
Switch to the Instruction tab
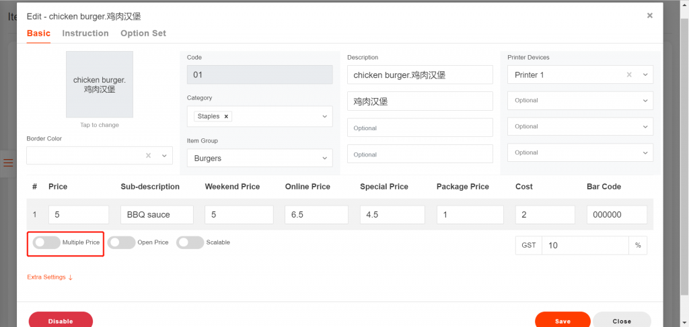(x=85, y=34)
